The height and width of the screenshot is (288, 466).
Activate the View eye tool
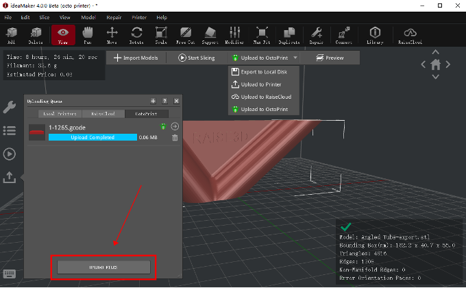(x=63, y=35)
